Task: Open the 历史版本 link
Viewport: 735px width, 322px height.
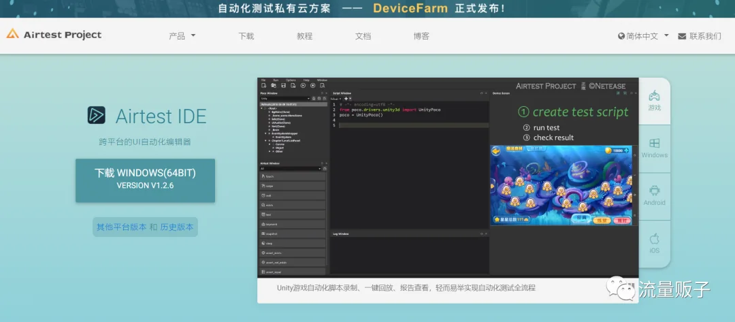Action: tap(177, 227)
